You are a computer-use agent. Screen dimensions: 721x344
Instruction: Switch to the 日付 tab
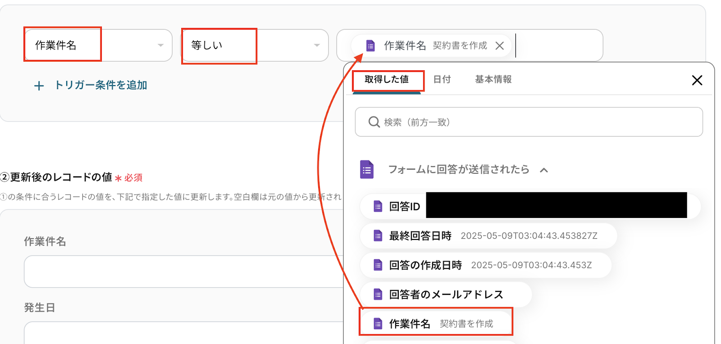tap(442, 80)
